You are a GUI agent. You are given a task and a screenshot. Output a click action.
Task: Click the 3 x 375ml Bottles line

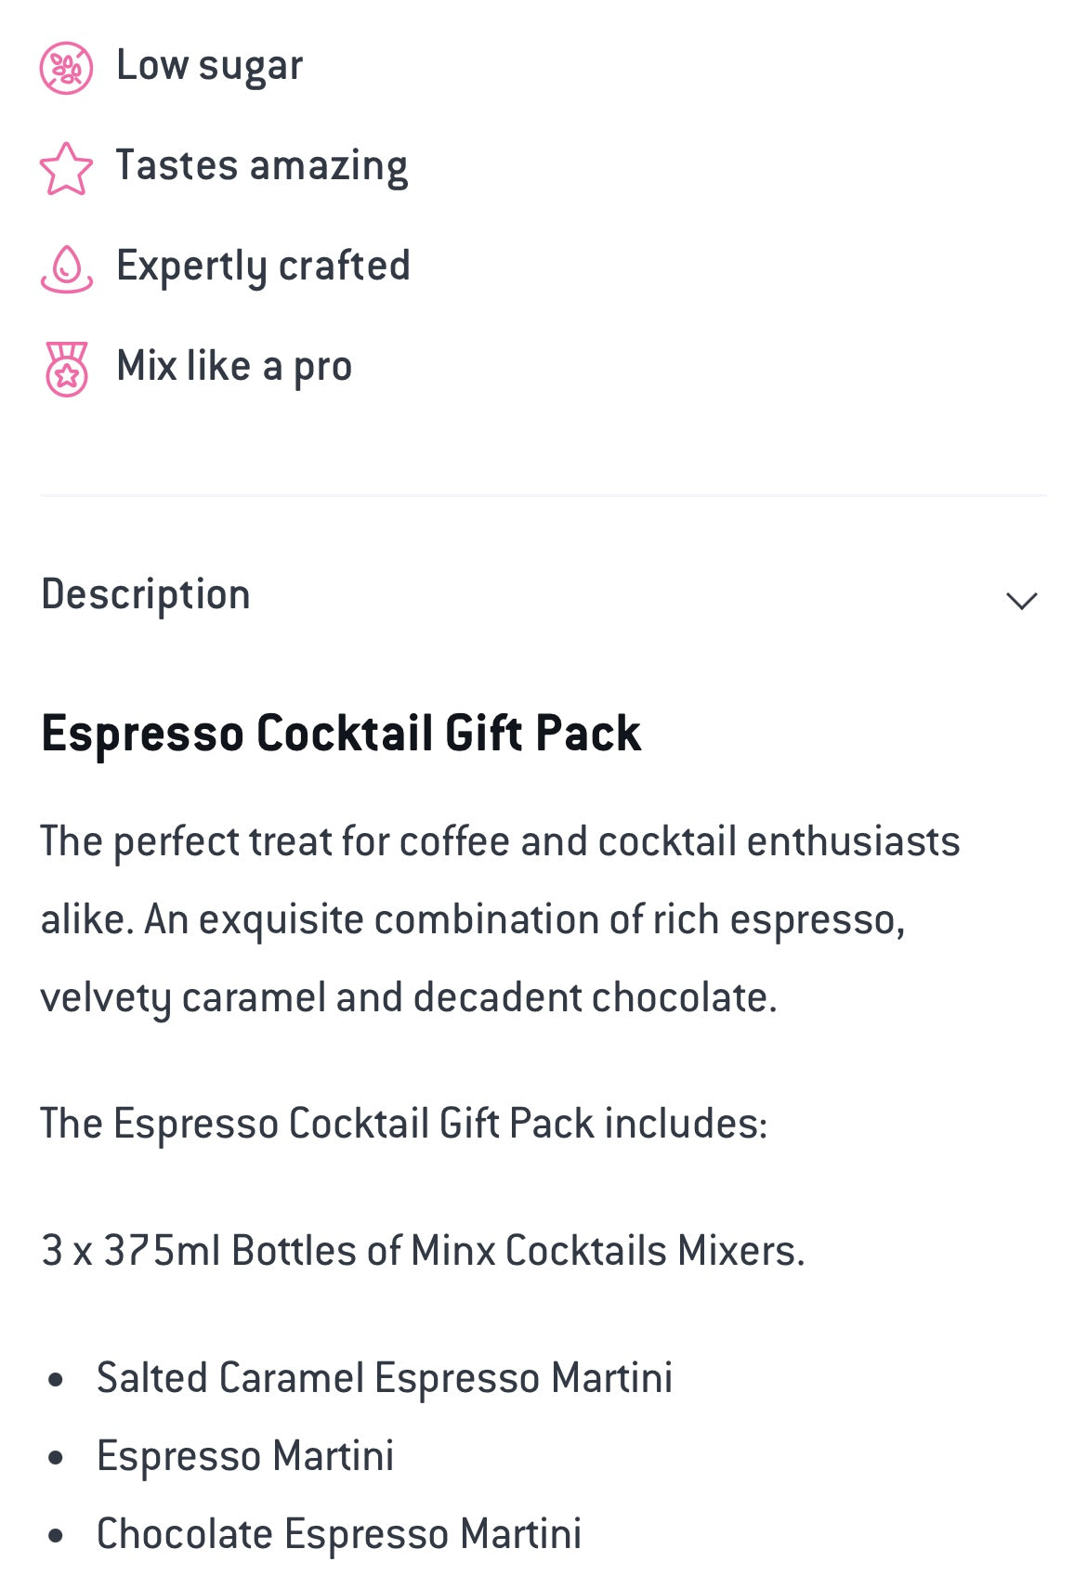click(423, 1251)
